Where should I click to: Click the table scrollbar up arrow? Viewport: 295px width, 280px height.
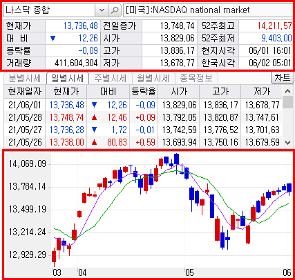point(287,91)
